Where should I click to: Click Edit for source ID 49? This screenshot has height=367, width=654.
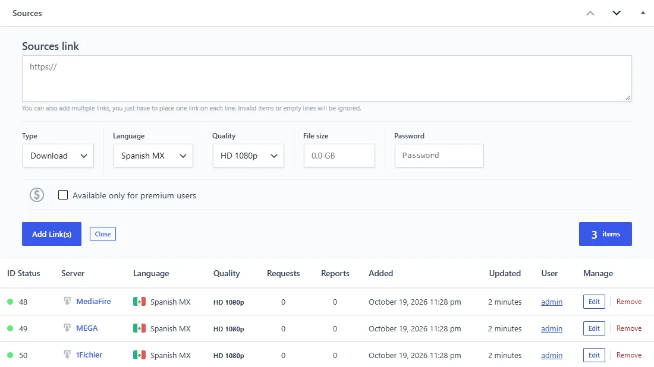coord(594,328)
